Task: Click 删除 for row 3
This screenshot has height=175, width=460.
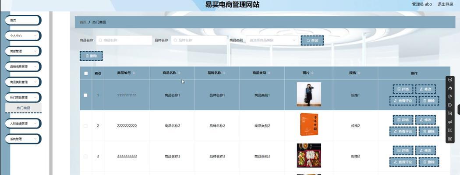Action: click(x=429, y=162)
